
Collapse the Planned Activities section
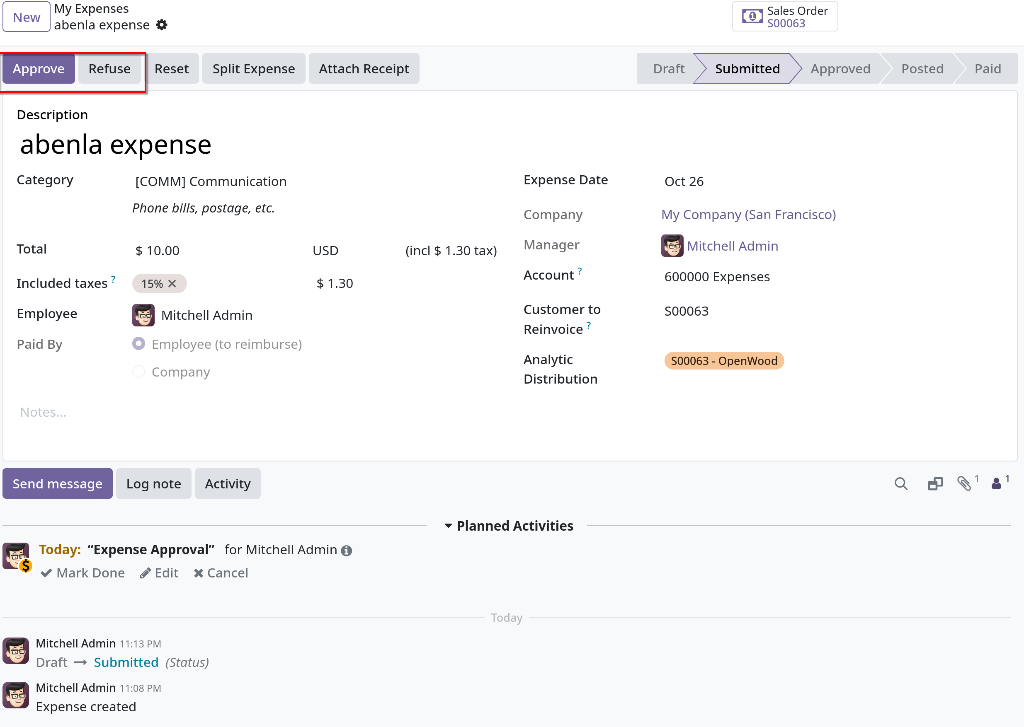508,526
